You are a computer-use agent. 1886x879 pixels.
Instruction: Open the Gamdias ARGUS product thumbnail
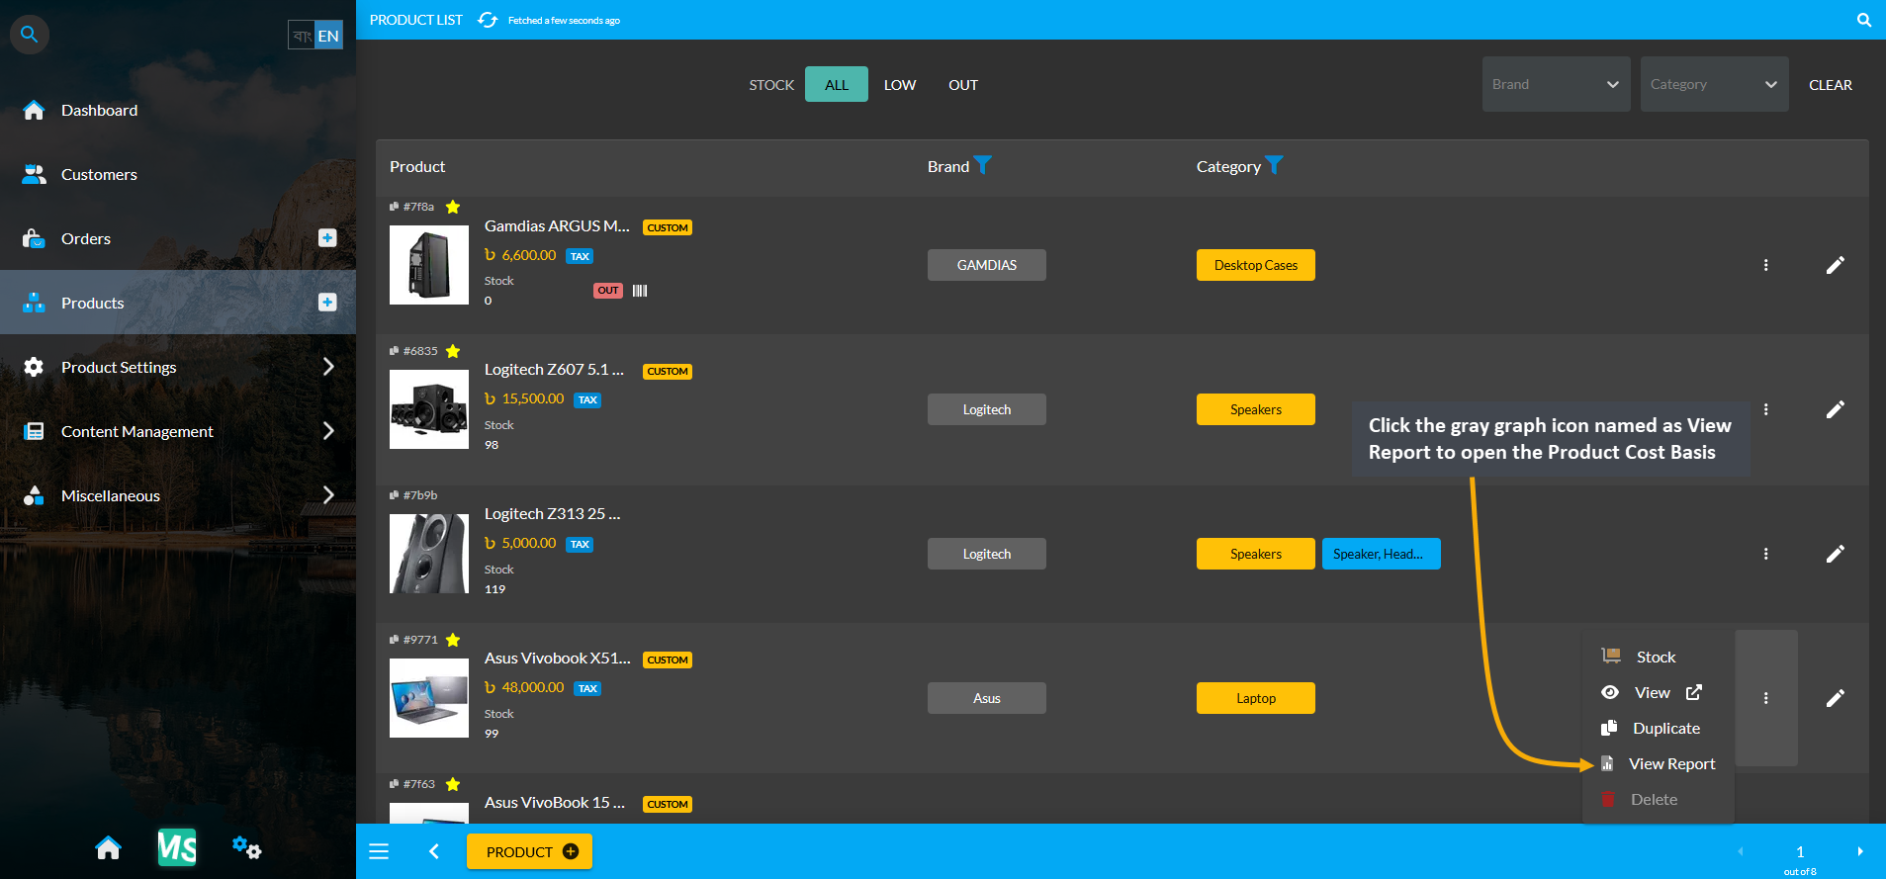(429, 265)
